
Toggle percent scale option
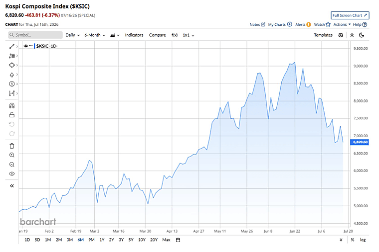[x=353, y=240]
